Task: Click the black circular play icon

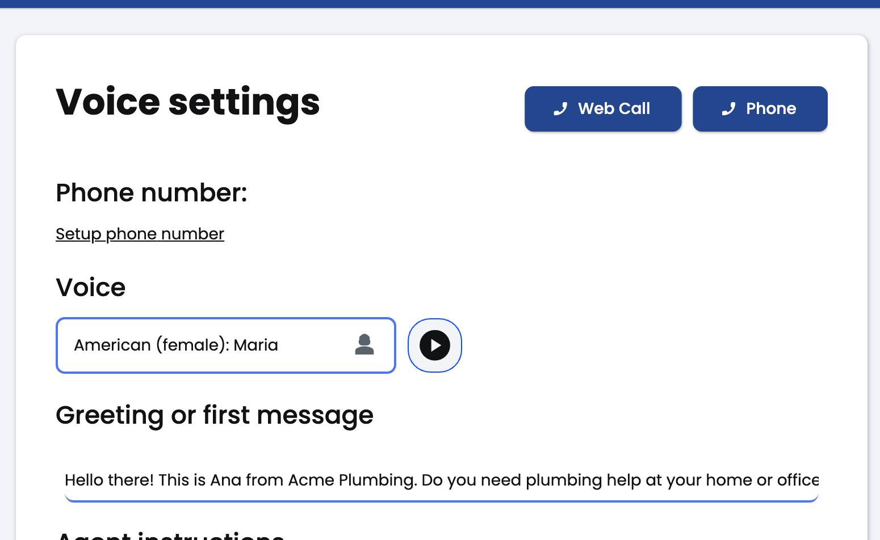Action: [x=434, y=345]
